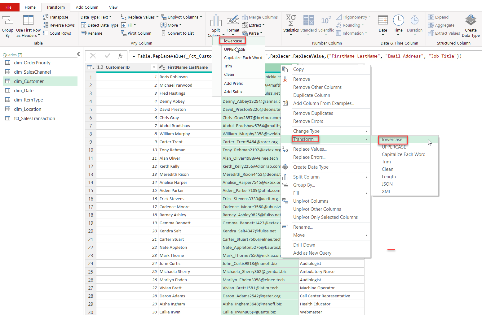Click the fx function icon
482x315 pixels.
coord(120,56)
